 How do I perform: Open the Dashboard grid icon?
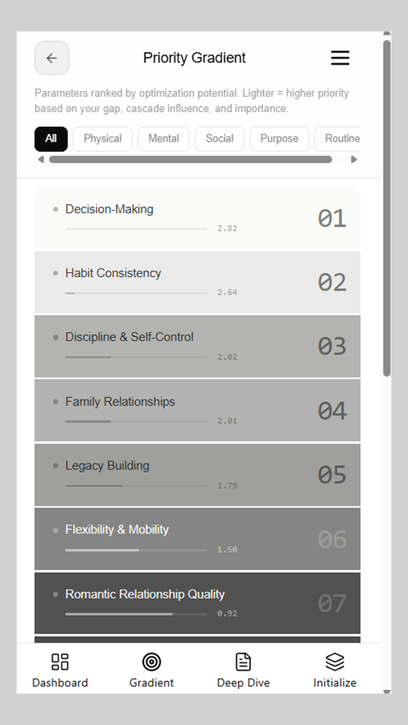click(x=60, y=662)
